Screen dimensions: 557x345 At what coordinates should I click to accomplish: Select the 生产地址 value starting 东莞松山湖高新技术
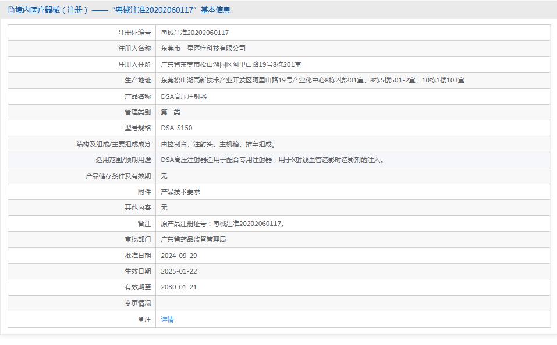tap(313, 81)
